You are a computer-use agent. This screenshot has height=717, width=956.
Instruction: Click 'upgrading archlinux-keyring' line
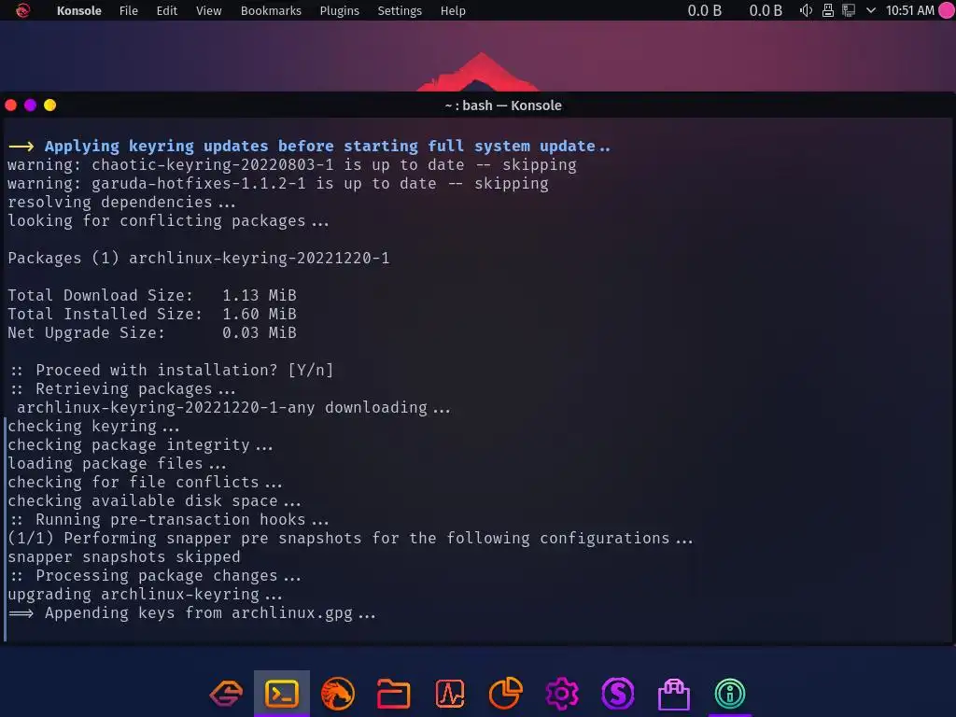(145, 595)
